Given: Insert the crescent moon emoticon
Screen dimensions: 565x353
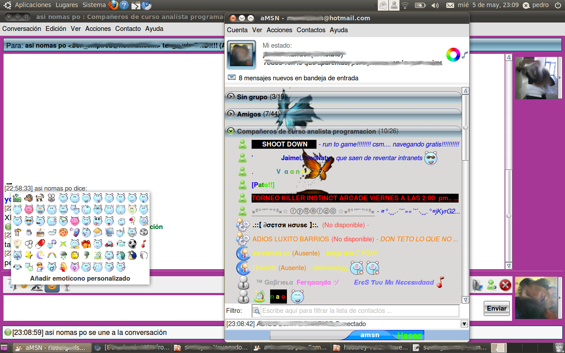Looking at the screenshot, I should click(x=40, y=255).
